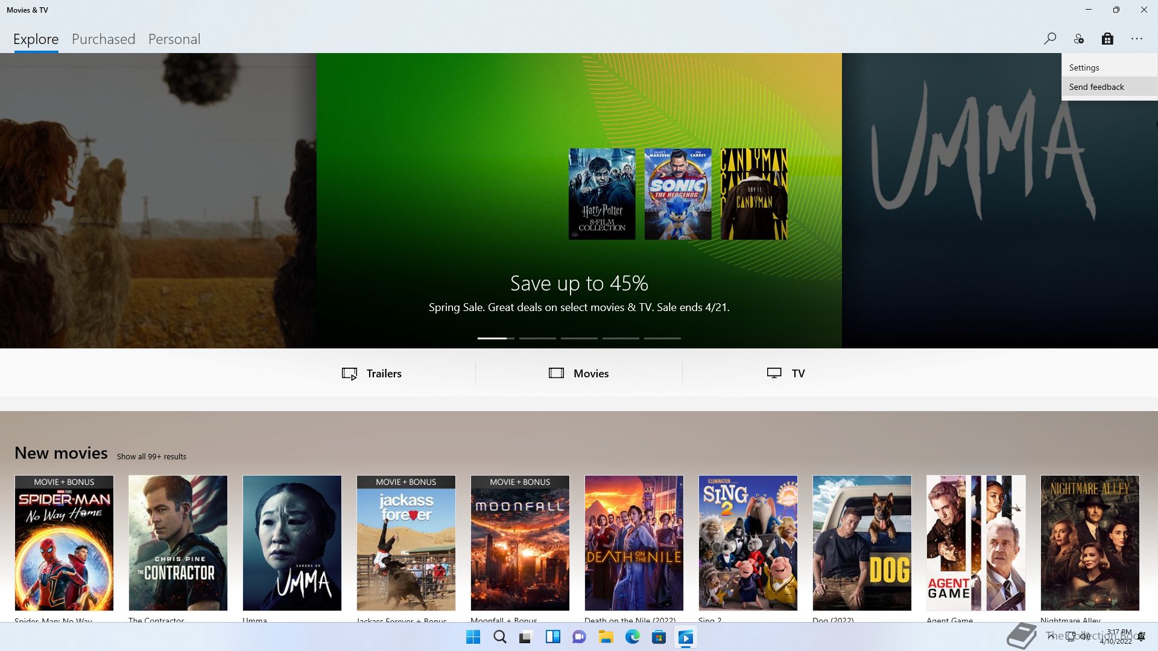The height and width of the screenshot is (651, 1158).
Task: Jump to third carousel slide indicator
Action: 579,338
